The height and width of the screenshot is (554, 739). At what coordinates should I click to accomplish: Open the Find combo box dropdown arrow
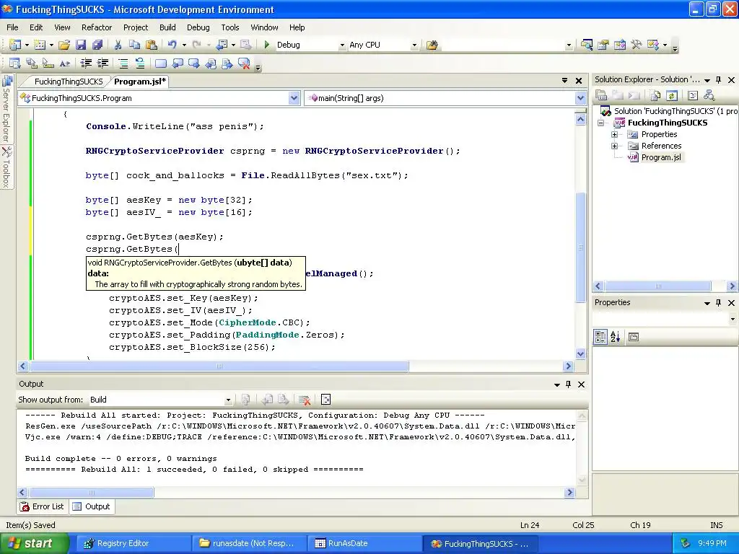pyautogui.click(x=569, y=45)
